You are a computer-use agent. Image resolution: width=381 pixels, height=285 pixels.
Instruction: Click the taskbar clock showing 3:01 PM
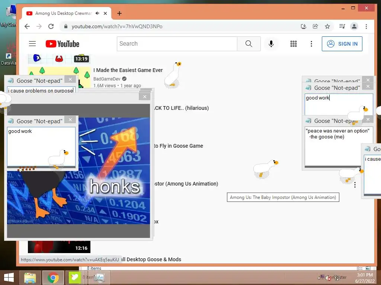coord(365,278)
